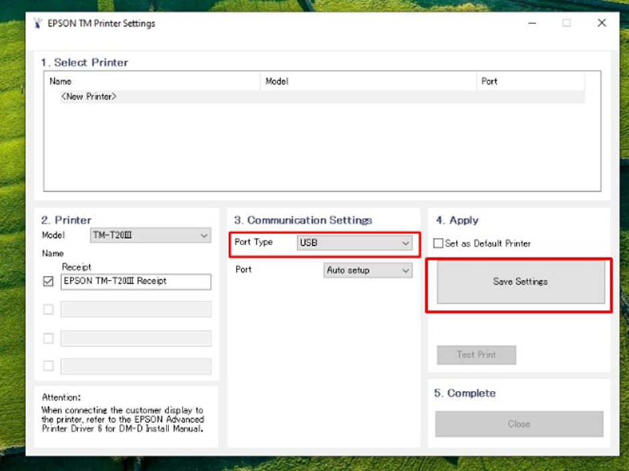The image size is (629, 471).
Task: Uncheck the Receipt printer name checkbox
Action: tap(48, 282)
